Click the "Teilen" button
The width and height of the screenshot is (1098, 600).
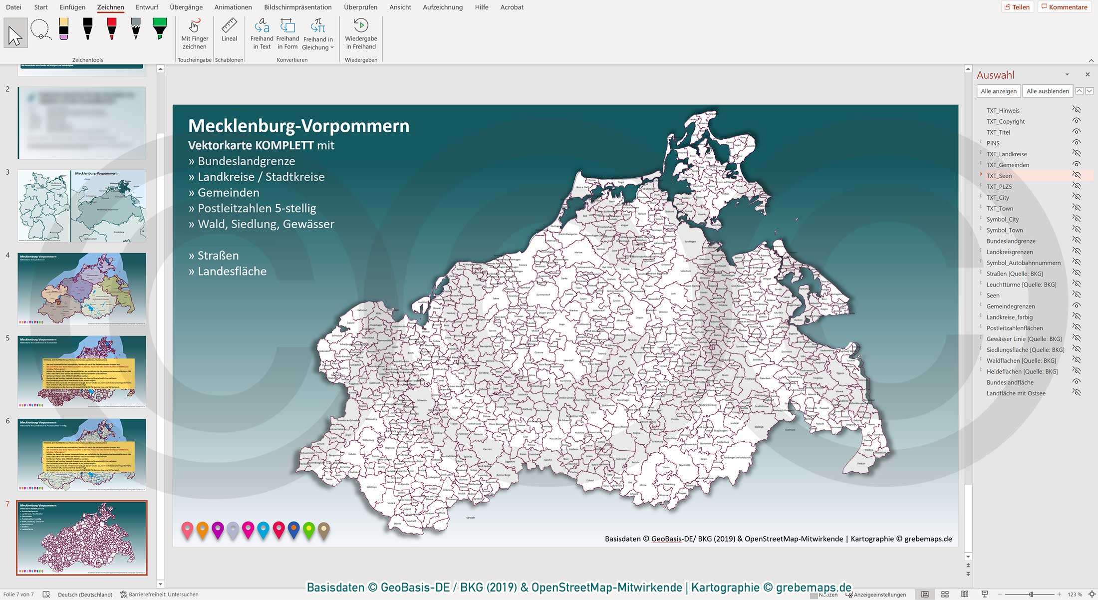coord(1019,6)
